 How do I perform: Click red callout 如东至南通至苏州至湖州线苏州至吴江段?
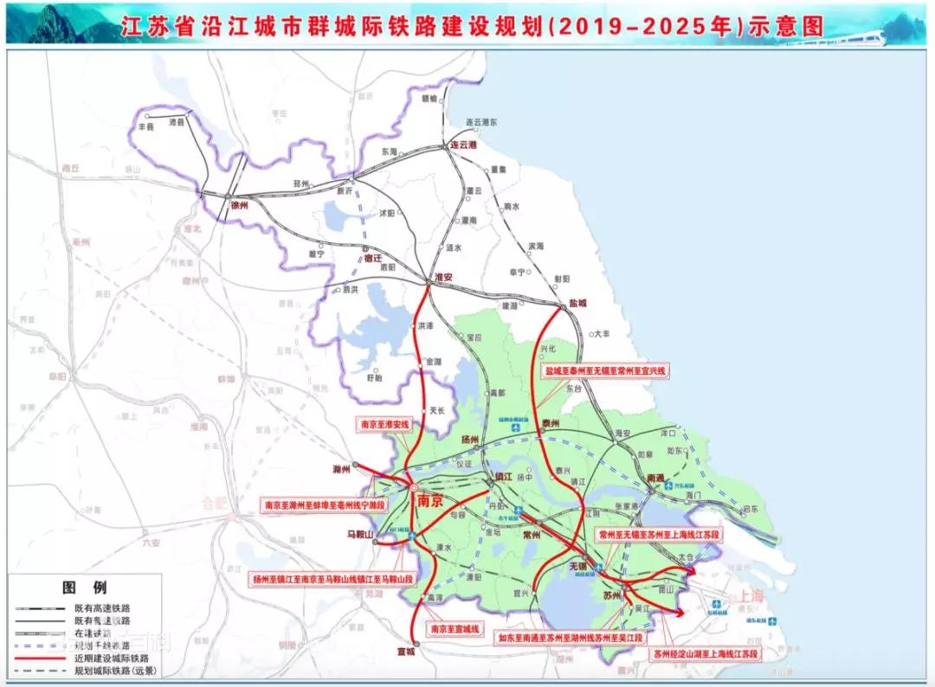click(571, 638)
